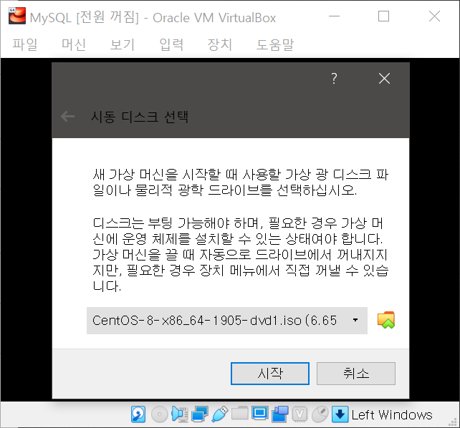460x428 pixels.
Task: Click the back arrow in dialog header
Action: click(67, 117)
